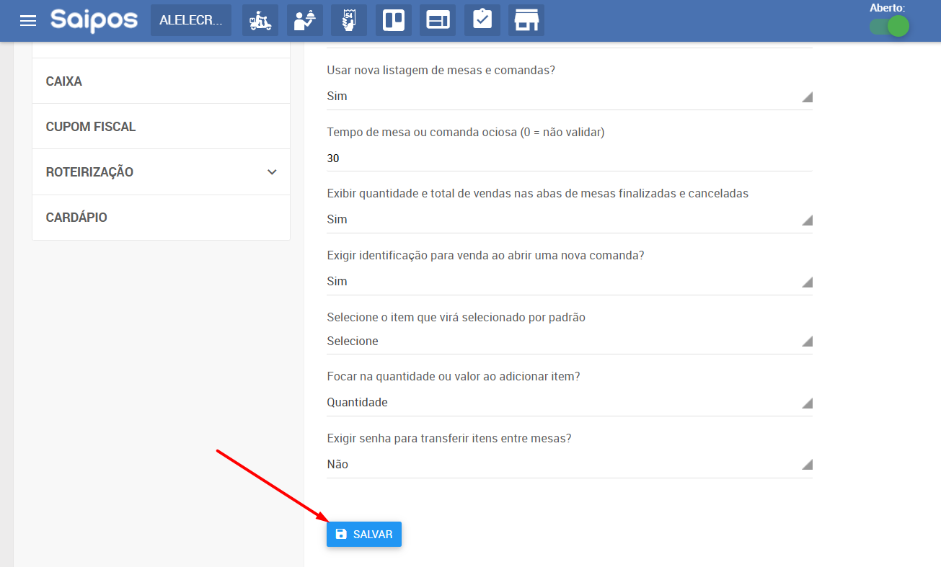Screen dimensions: 941x567
Task: Click the hand holding ticket icon
Action: 349,20
